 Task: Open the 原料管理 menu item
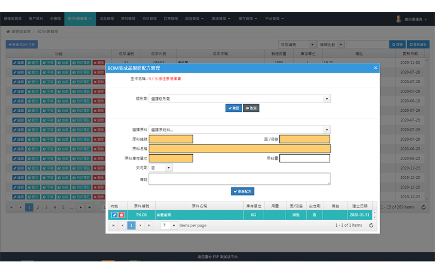point(128,19)
